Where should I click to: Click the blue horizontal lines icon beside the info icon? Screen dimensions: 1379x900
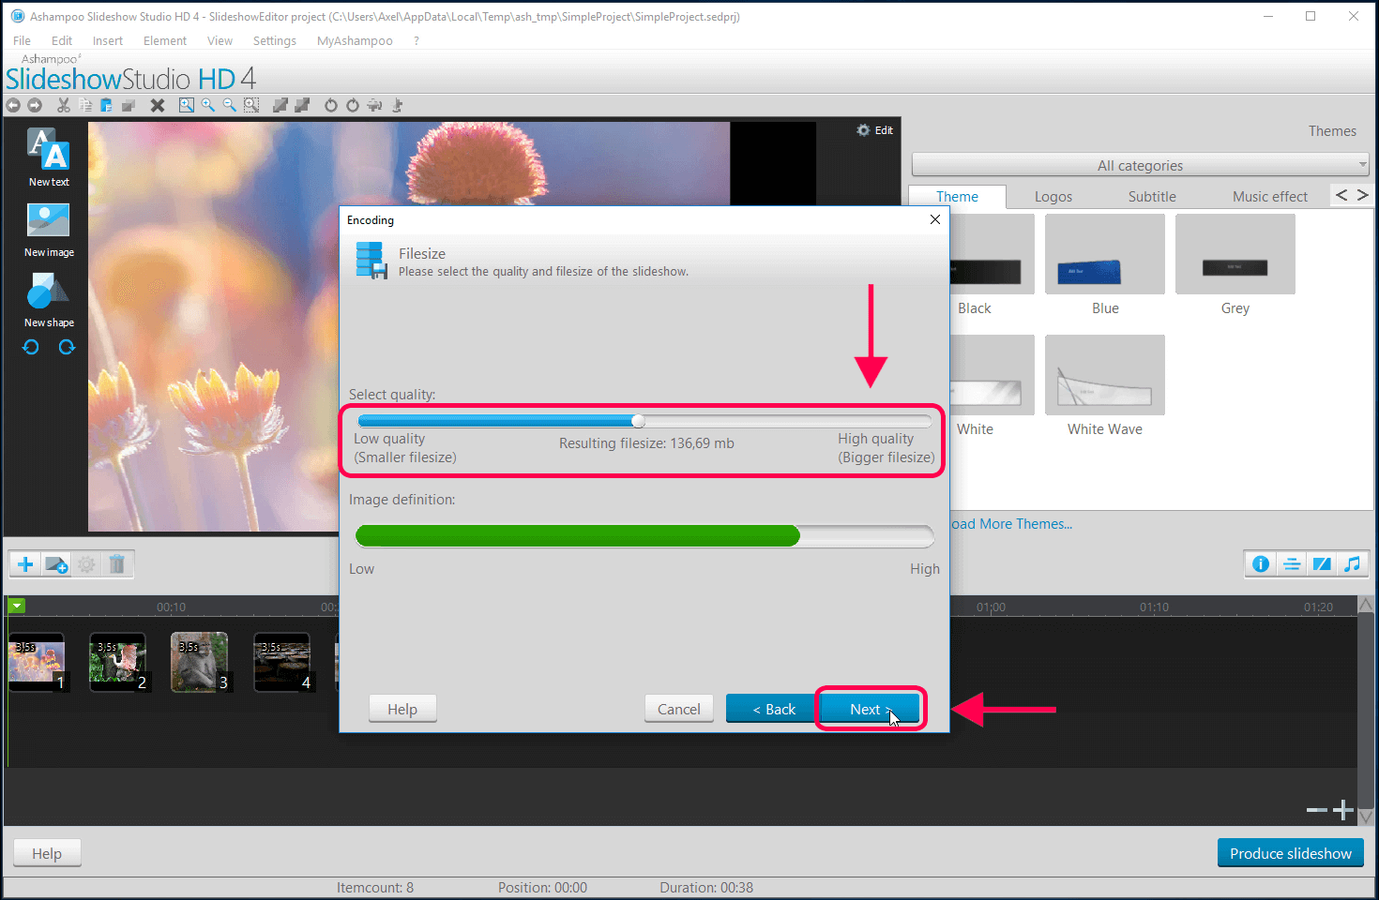tap(1292, 563)
